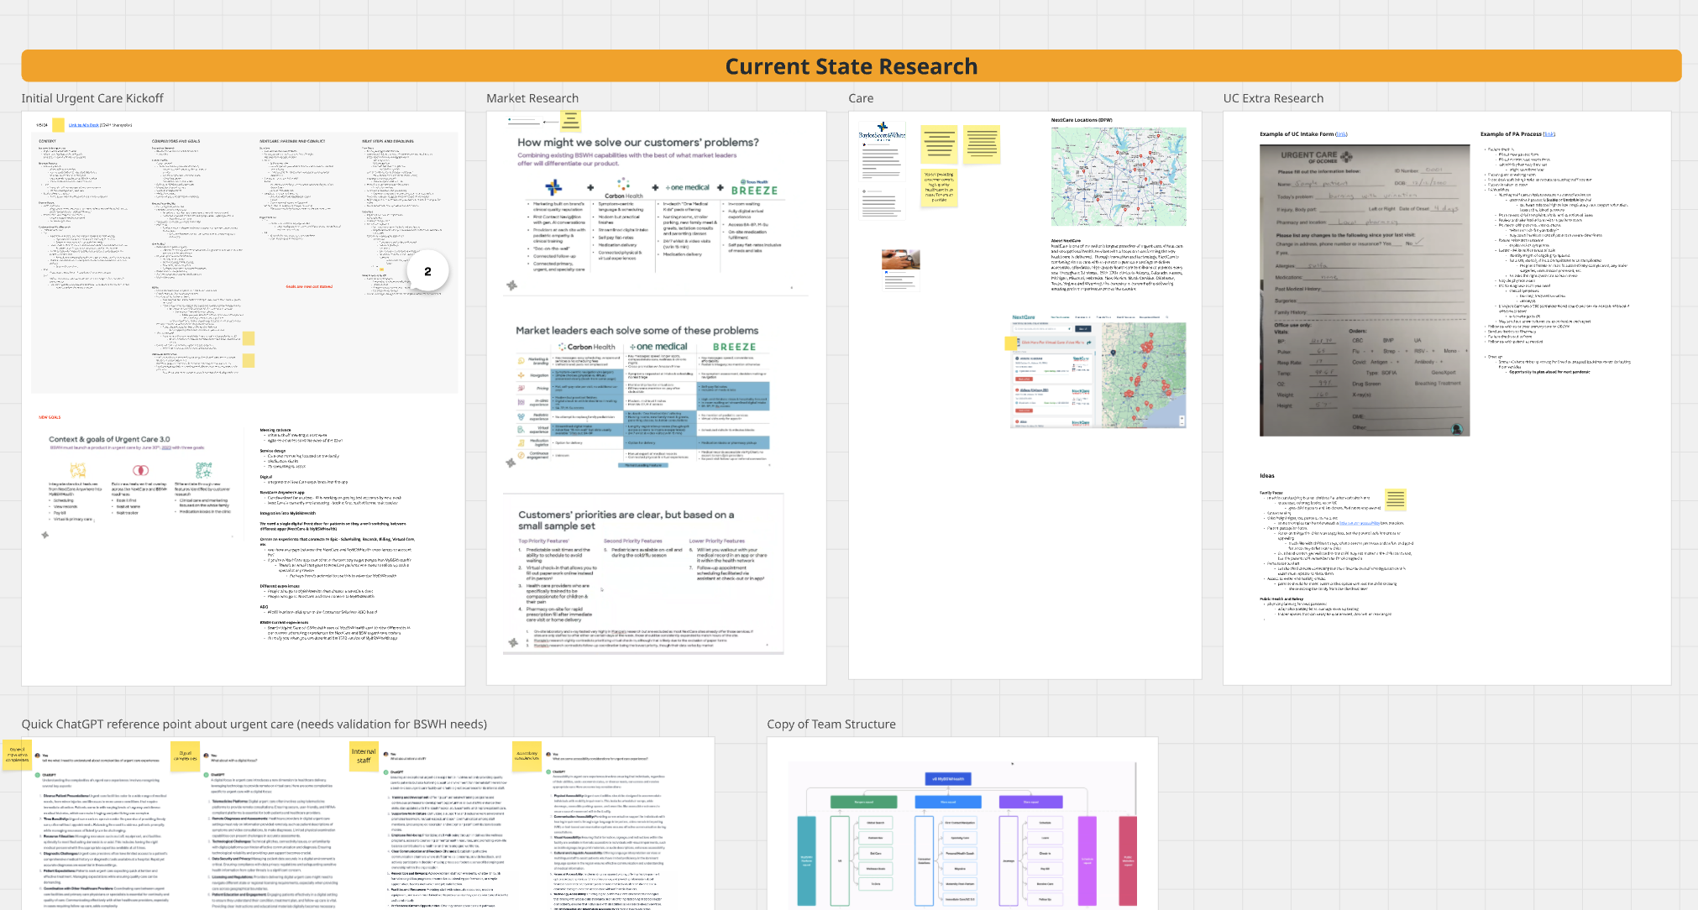Select the NextCare logo in the website screenshot
Viewport: 1698px width, 910px height.
coord(1024,317)
